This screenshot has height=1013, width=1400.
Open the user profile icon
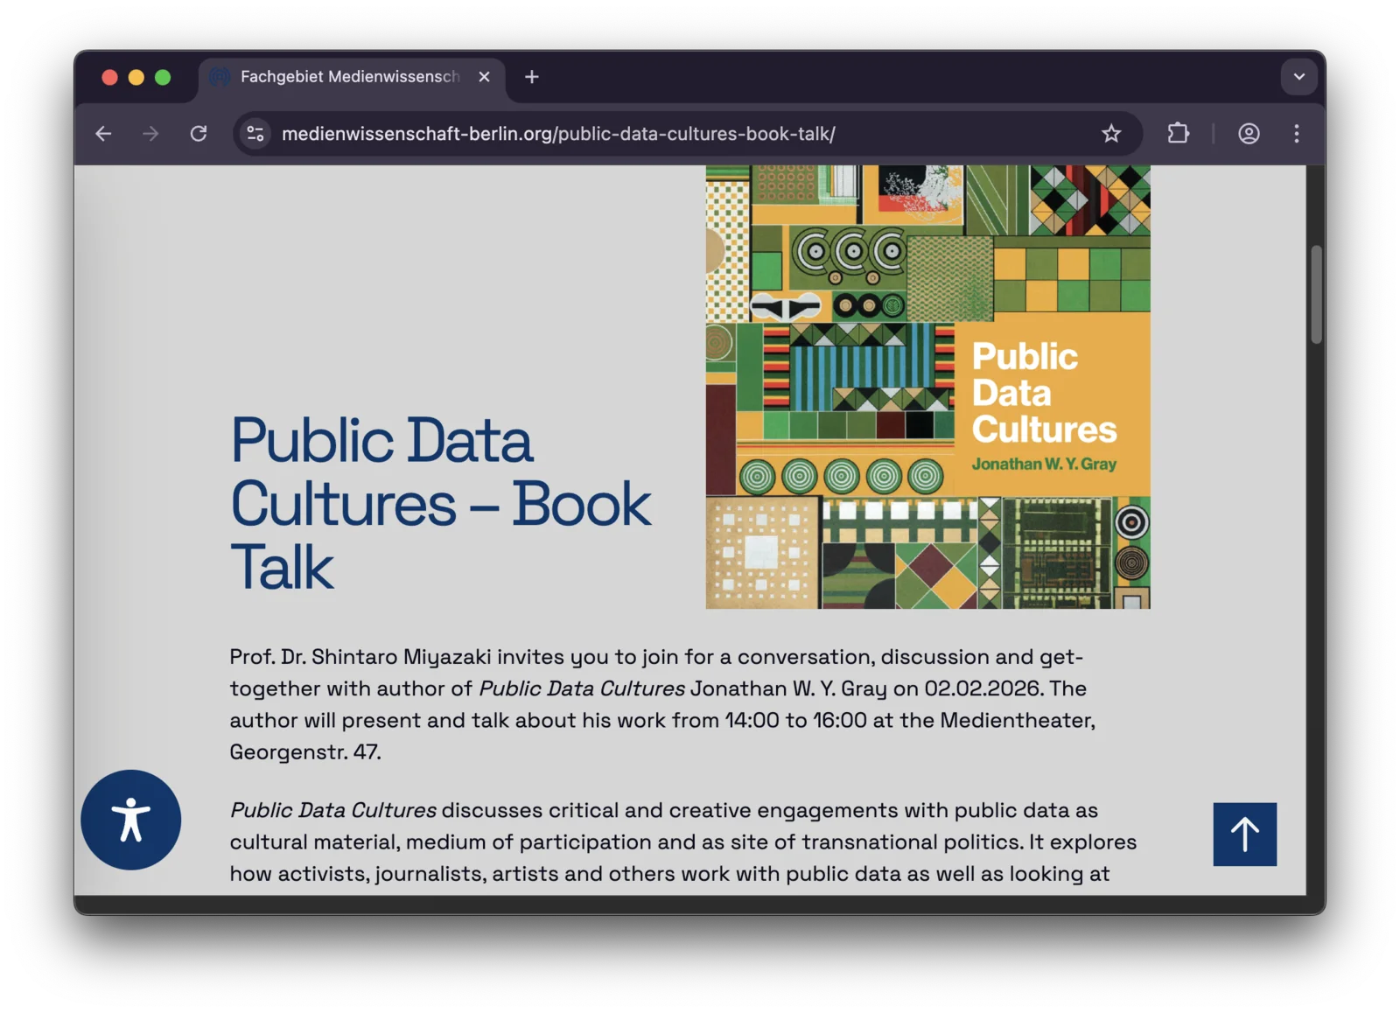click(1248, 134)
